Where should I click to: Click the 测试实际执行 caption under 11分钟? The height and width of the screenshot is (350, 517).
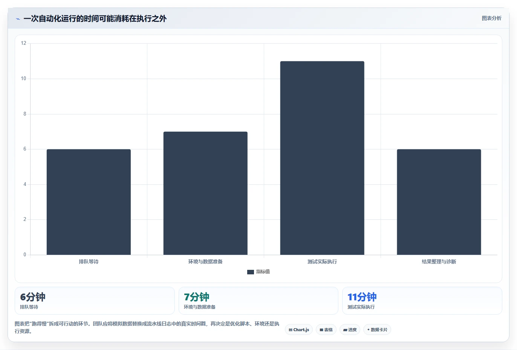coord(361,307)
